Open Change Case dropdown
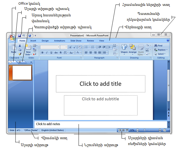 72,53
